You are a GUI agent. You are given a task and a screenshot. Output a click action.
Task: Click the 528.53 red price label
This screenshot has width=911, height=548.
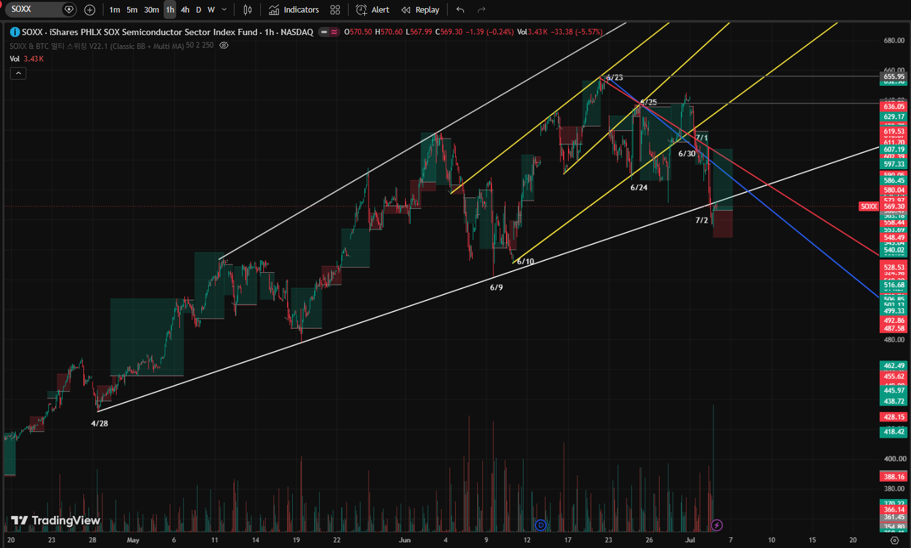click(894, 267)
